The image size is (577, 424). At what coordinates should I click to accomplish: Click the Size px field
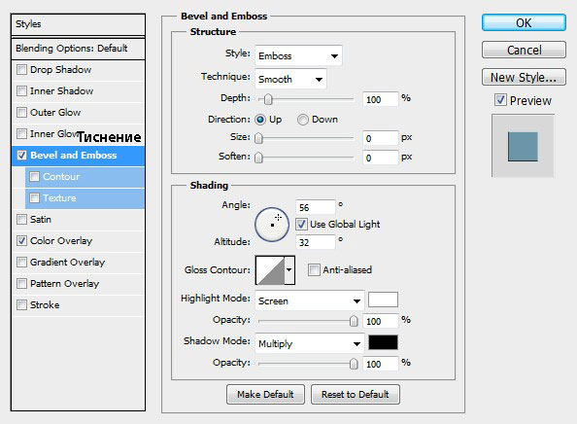pyautogui.click(x=381, y=138)
